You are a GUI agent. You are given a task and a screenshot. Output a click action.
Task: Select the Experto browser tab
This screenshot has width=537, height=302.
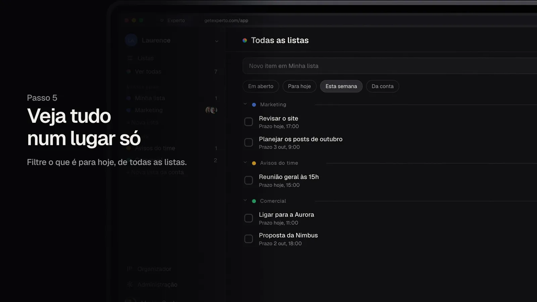pyautogui.click(x=173, y=20)
